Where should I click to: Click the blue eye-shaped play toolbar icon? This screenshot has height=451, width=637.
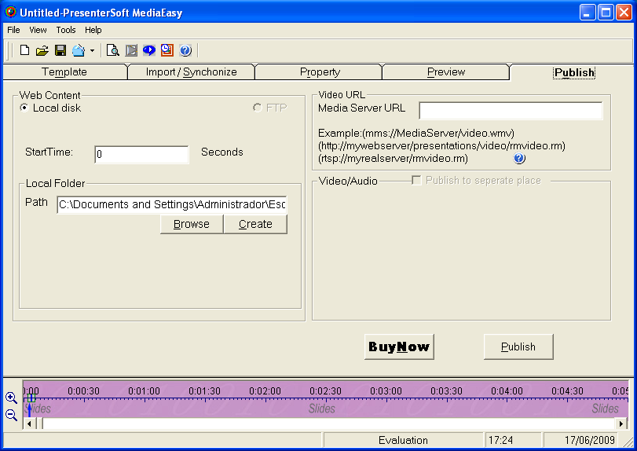point(149,50)
